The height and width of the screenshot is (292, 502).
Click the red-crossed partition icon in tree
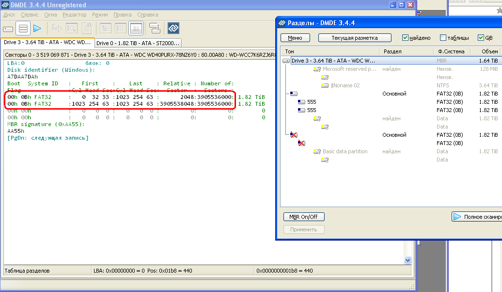coord(293,135)
